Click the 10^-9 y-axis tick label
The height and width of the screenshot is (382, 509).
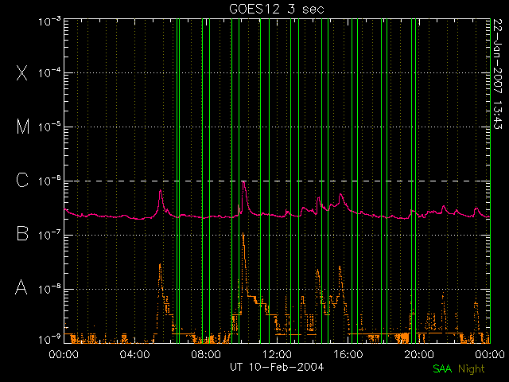(x=49, y=340)
